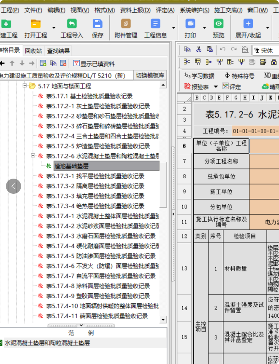
Task: Click the scissors cut icon
Action: coord(198,50)
